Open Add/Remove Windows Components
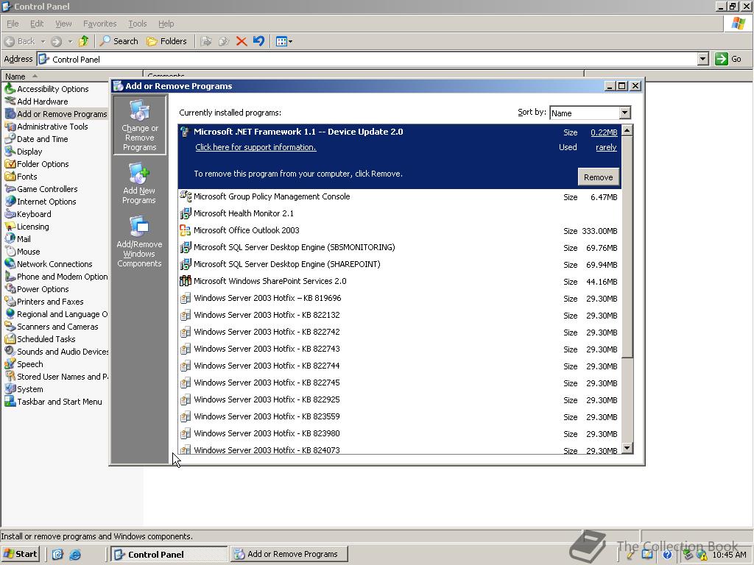Image resolution: width=754 pixels, height=565 pixels. point(139,241)
